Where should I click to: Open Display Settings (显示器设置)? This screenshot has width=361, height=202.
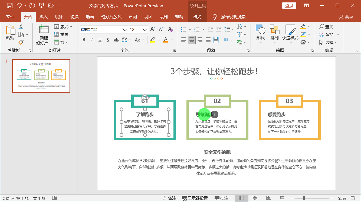click(x=195, y=198)
